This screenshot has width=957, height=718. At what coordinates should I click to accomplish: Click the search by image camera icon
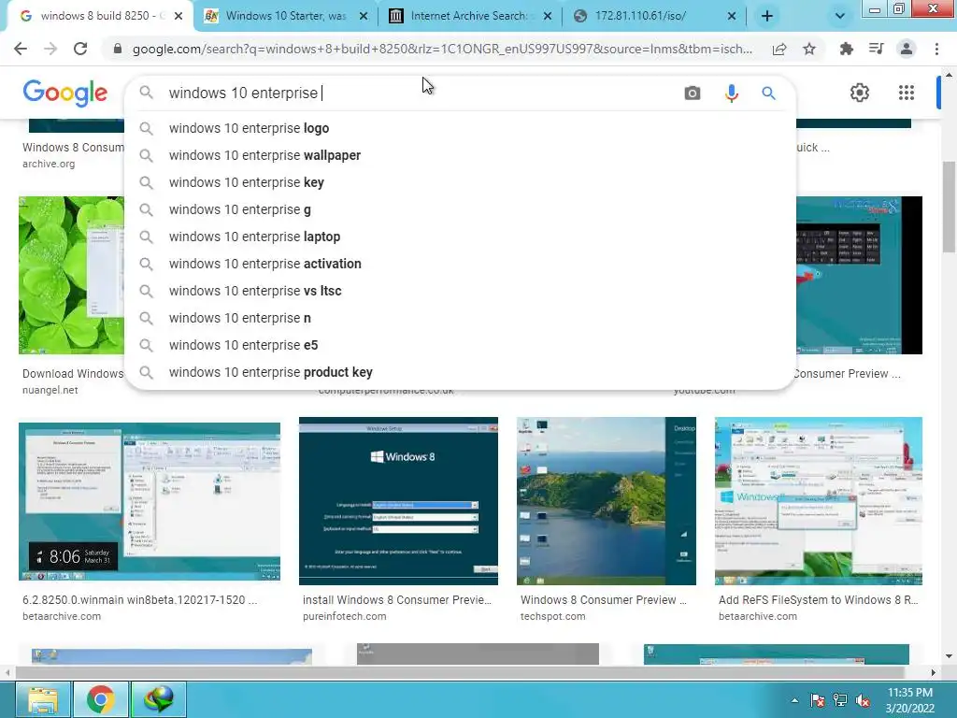pos(693,93)
